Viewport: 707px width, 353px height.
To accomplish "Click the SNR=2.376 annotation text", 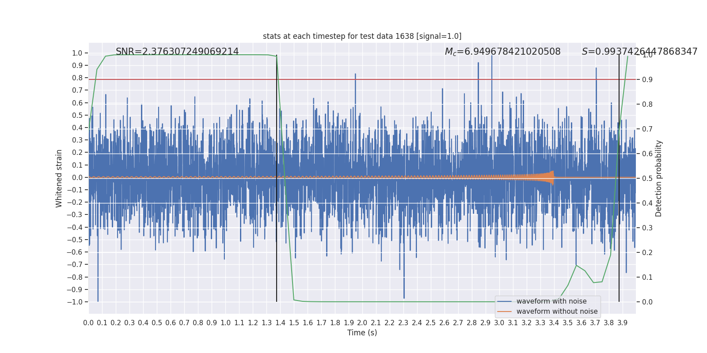I will (177, 52).
